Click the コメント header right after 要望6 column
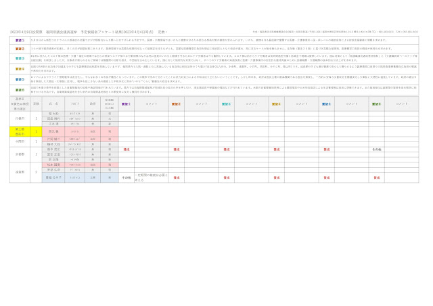The image size is (433, 306). (x=401, y=104)
